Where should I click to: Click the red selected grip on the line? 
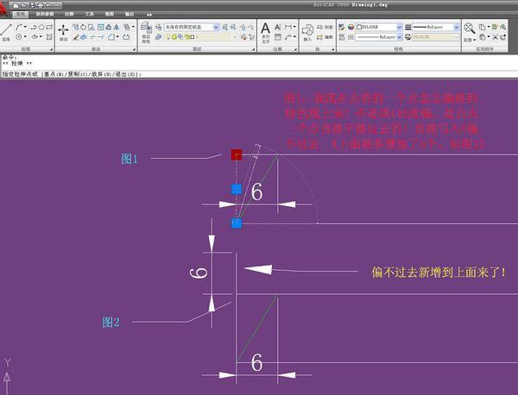pos(237,154)
